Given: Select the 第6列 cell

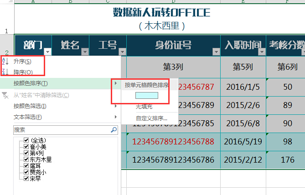Looking at the screenshot, I should [x=285, y=67].
